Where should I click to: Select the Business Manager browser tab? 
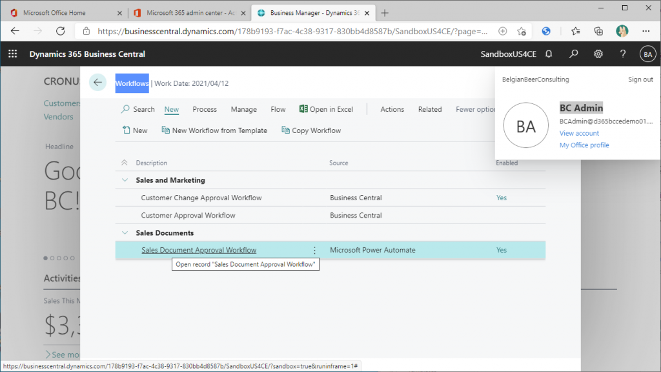coord(314,13)
